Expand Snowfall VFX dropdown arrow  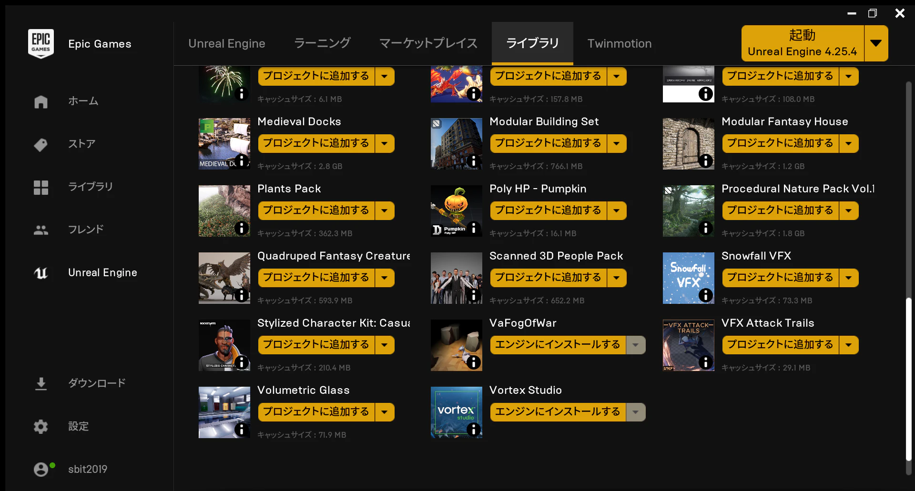pyautogui.click(x=849, y=278)
